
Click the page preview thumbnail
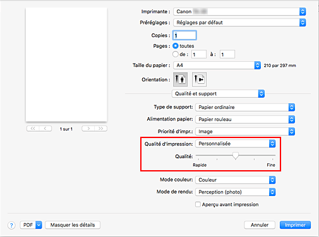click(66, 64)
